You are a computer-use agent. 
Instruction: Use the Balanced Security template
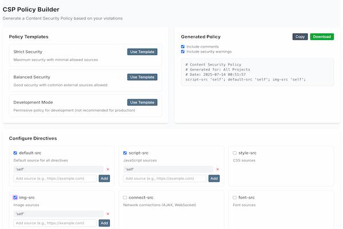142,77
